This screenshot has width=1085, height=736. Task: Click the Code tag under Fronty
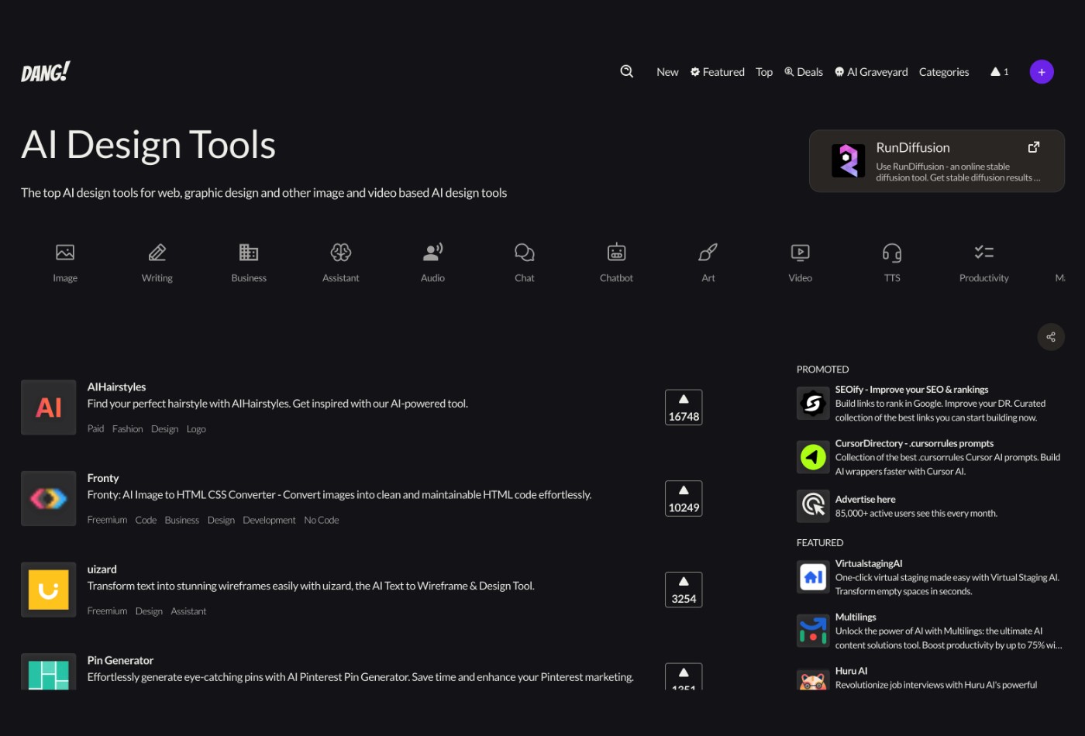[146, 520]
